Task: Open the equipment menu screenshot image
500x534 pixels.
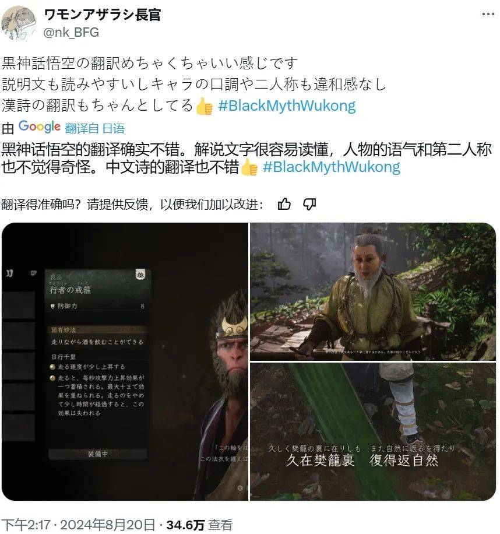Action: tap(125, 361)
